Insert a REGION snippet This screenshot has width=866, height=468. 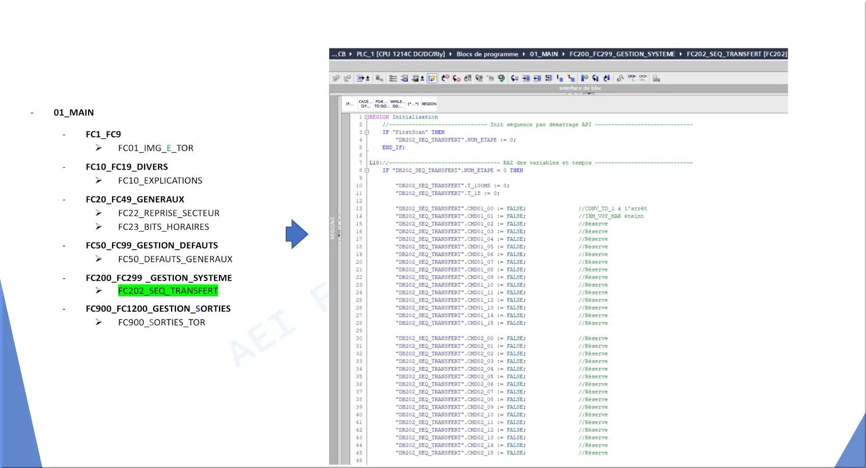pyautogui.click(x=429, y=104)
